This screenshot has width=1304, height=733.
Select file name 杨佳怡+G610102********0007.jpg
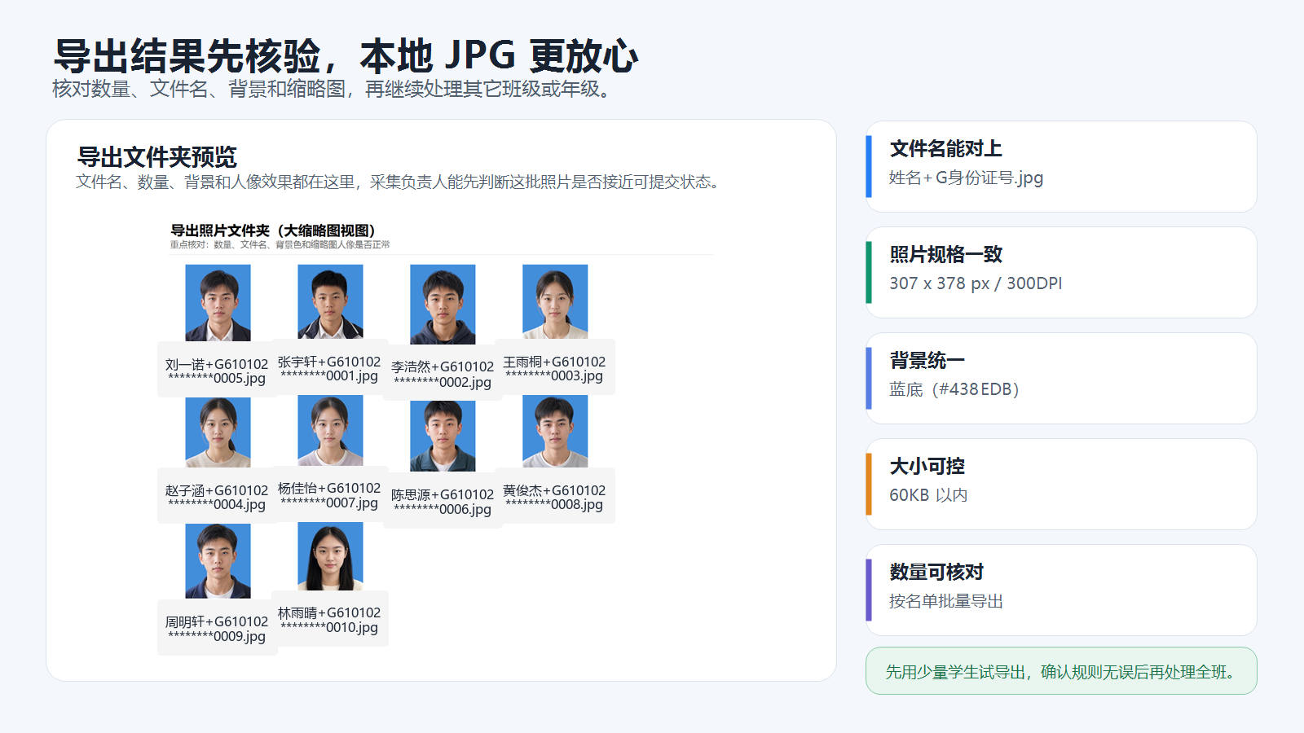click(x=329, y=495)
